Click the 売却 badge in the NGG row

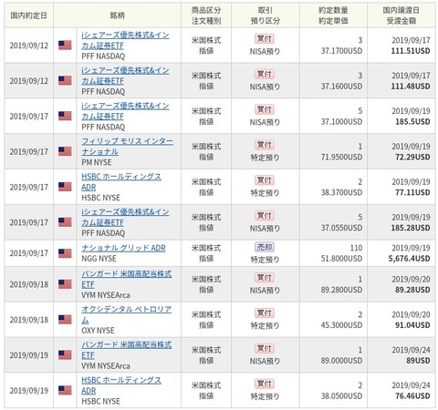(x=265, y=247)
